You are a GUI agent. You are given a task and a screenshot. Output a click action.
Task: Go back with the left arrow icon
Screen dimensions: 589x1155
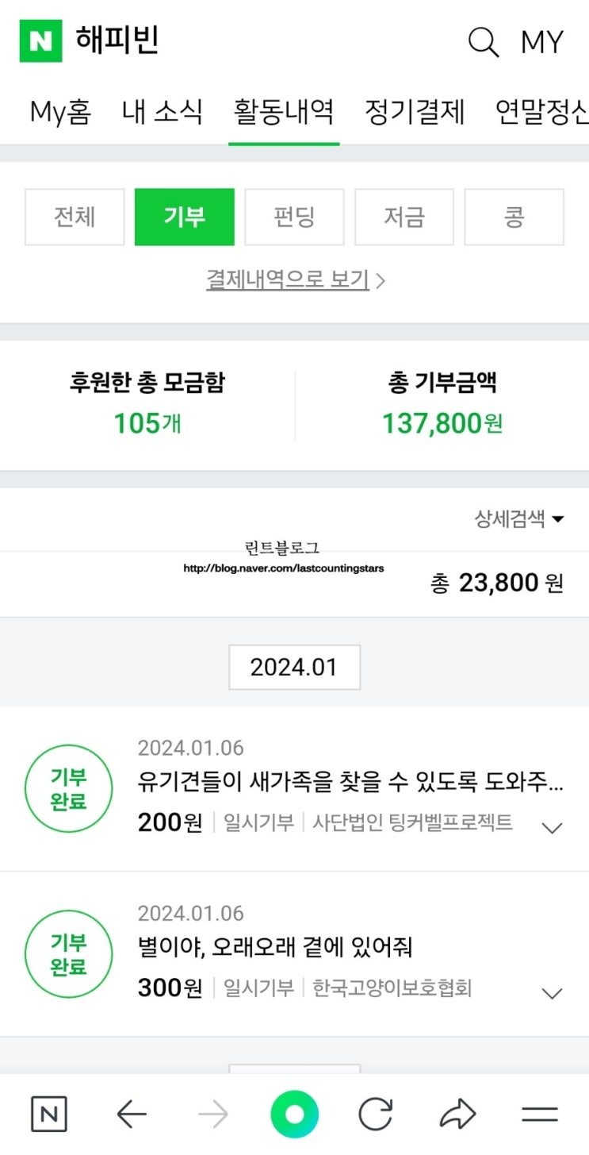pyautogui.click(x=132, y=1115)
